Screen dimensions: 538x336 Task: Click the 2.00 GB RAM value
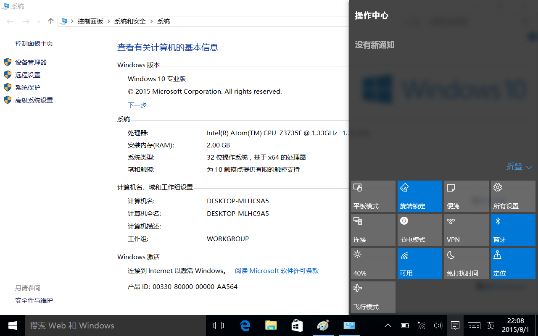(x=219, y=145)
